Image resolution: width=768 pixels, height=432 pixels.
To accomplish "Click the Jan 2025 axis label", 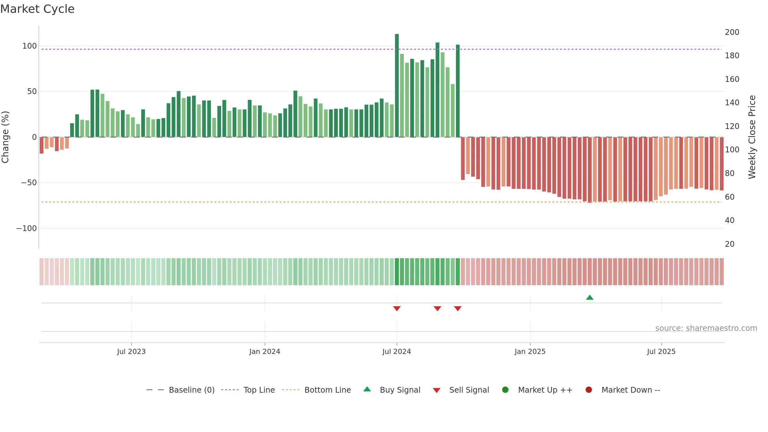I will [x=530, y=352].
